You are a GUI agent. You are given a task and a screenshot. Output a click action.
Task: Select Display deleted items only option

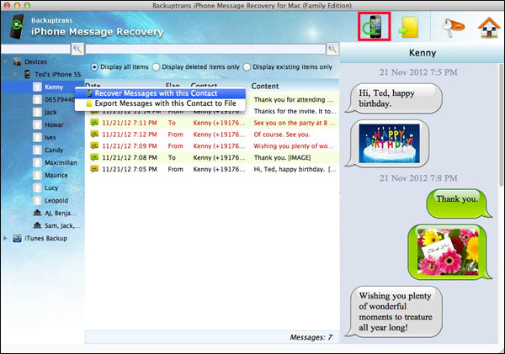[156, 67]
